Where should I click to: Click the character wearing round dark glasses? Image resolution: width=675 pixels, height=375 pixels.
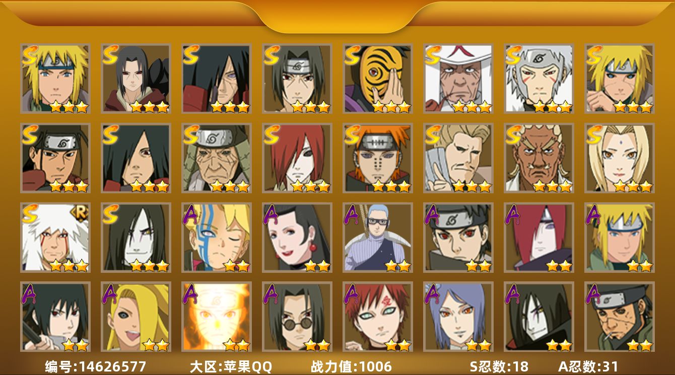point(297,317)
